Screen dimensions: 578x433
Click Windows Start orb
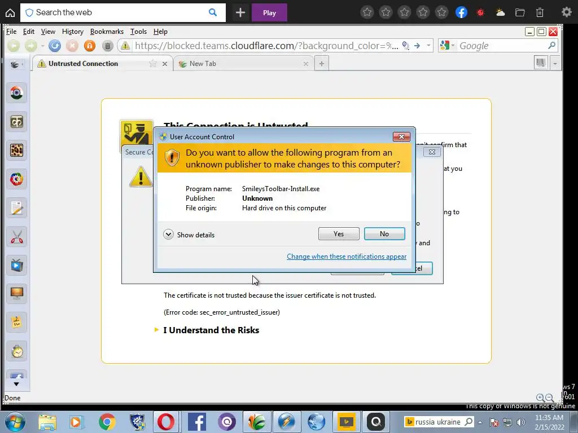[x=15, y=422]
